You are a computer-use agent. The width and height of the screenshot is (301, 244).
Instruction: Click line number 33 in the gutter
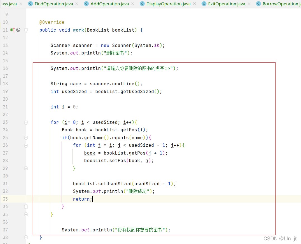[x=5, y=199]
